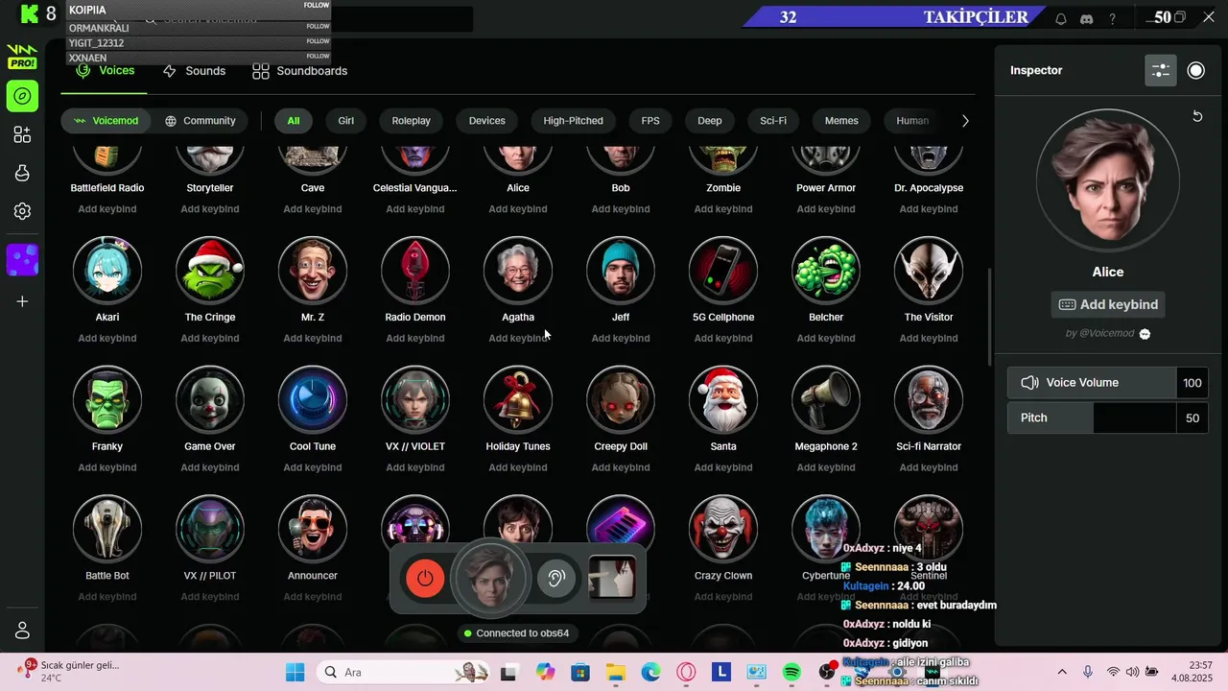1228x691 pixels.
Task: Add keybind for Akari voice
Action: pyautogui.click(x=107, y=338)
